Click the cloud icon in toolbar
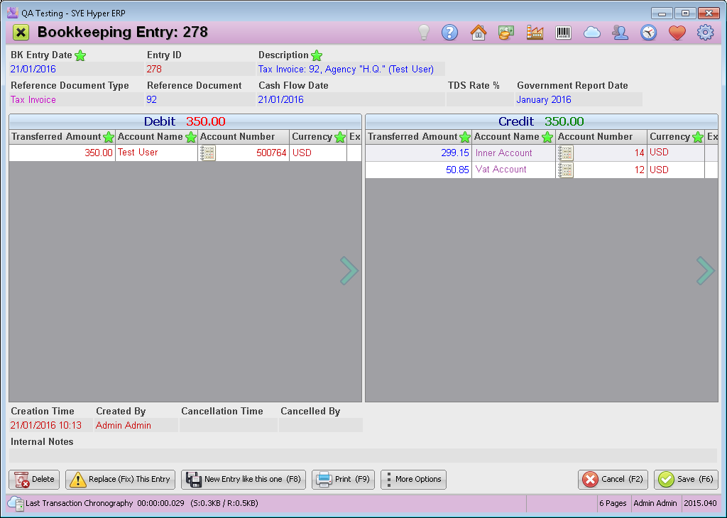This screenshot has height=518, width=727. click(x=591, y=33)
